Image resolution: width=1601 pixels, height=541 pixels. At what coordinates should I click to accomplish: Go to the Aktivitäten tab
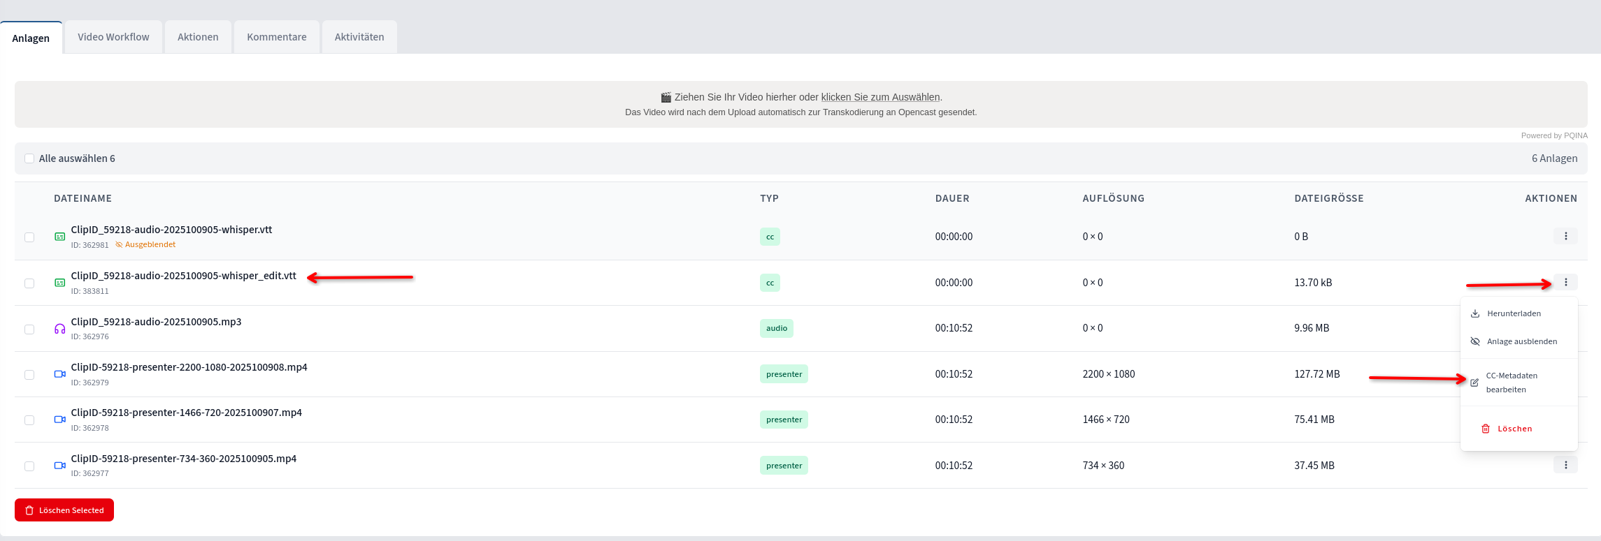[359, 37]
